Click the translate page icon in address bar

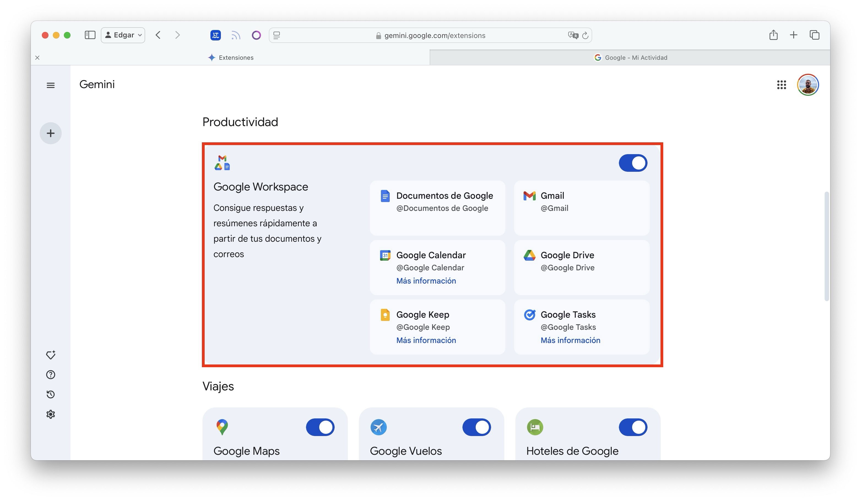tap(573, 35)
